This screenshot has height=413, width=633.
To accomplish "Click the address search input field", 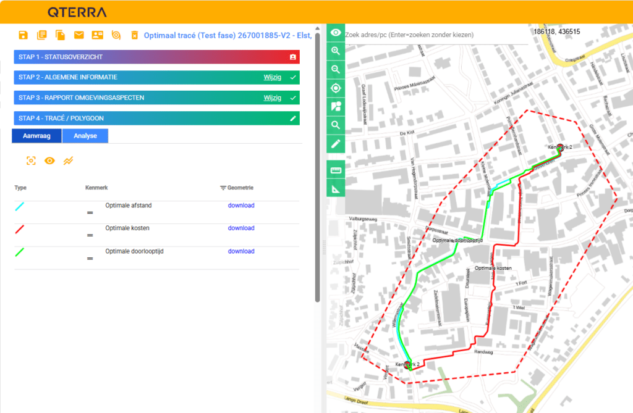I will pos(436,35).
